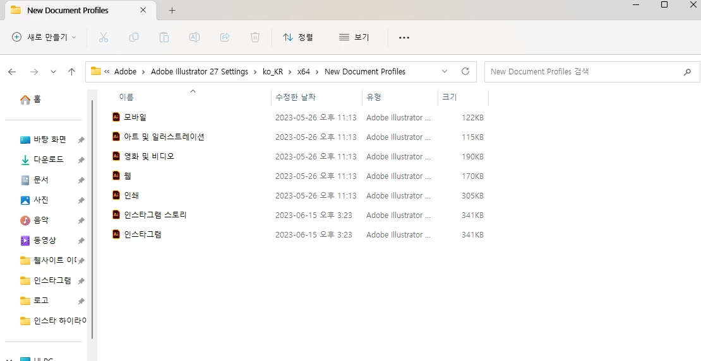Click the Cut scissors icon
This screenshot has height=361, width=701.
104,37
